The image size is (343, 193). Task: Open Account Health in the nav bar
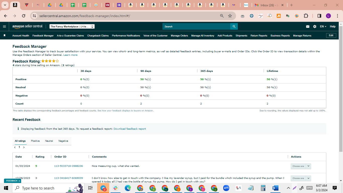click(21, 36)
